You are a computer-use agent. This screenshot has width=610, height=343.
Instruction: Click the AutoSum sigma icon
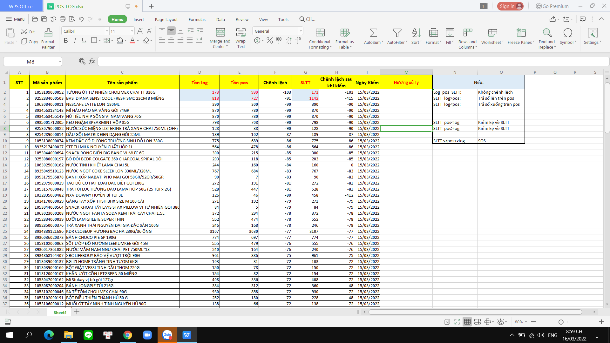click(x=373, y=33)
